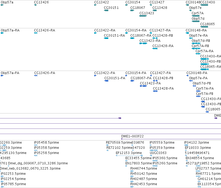Viewport: 221px width, 188px height.
Task: Select the Obp57e gene label
Action: (x=195, y=8)
